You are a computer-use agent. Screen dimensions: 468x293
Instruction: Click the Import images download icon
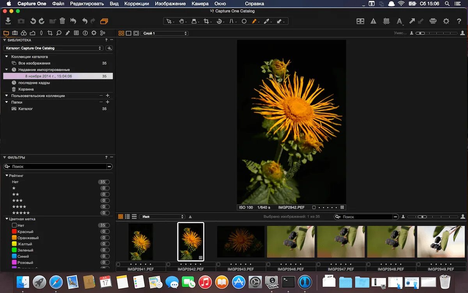(8, 21)
